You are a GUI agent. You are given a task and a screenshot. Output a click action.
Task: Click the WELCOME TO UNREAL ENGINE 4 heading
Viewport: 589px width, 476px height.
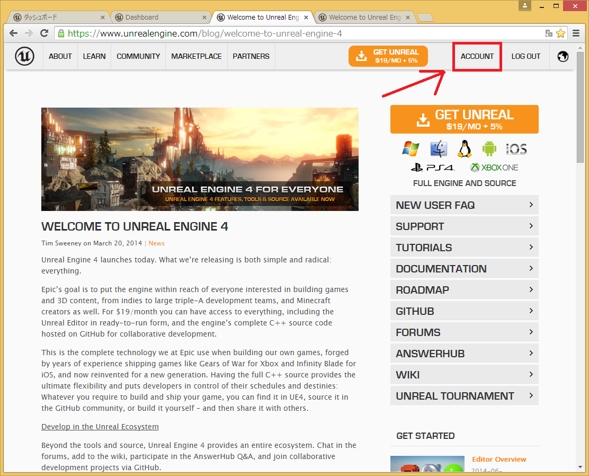point(135,226)
